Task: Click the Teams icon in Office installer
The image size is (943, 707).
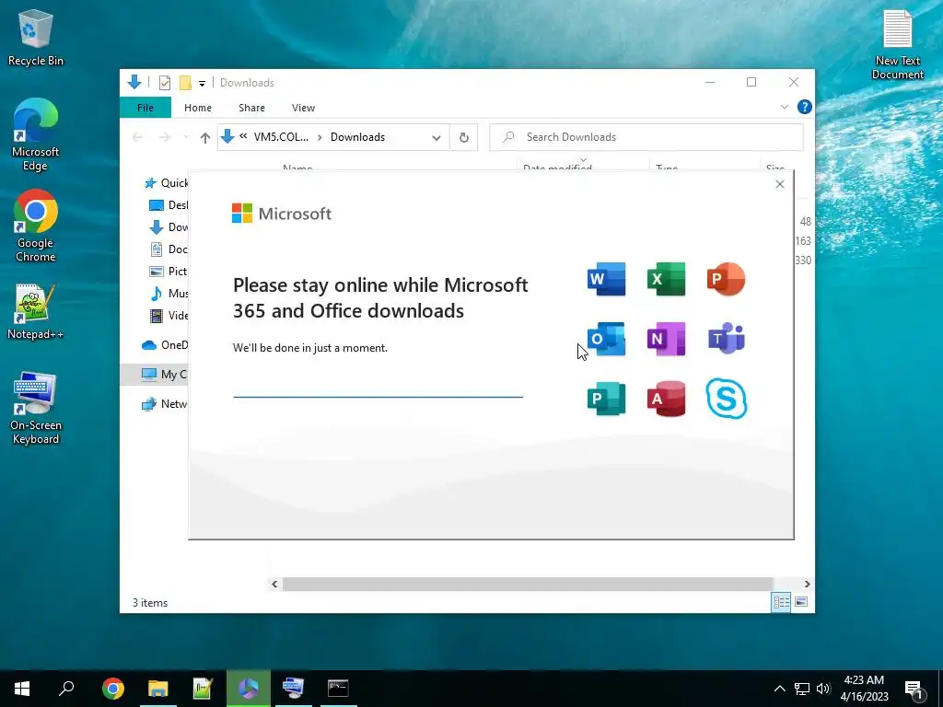Action: coord(726,339)
